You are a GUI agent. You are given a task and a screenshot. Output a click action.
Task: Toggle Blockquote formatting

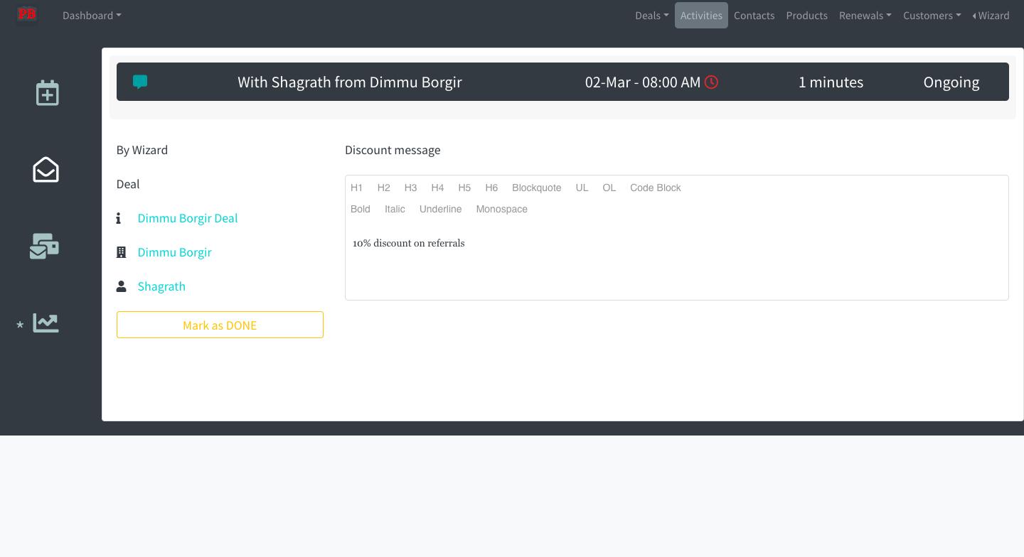(537, 188)
